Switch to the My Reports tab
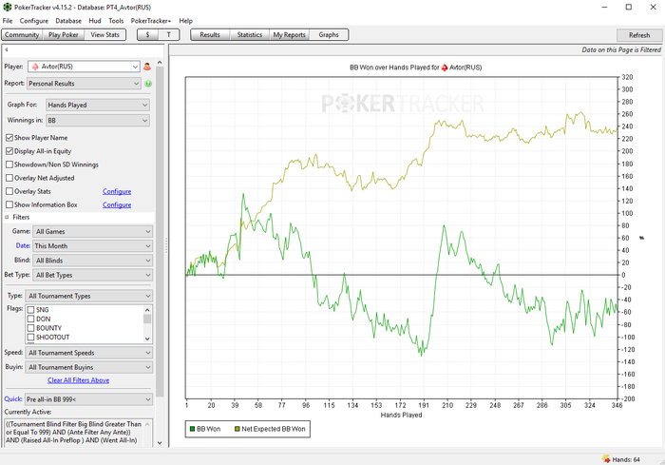The width and height of the screenshot is (665, 465). pos(289,35)
